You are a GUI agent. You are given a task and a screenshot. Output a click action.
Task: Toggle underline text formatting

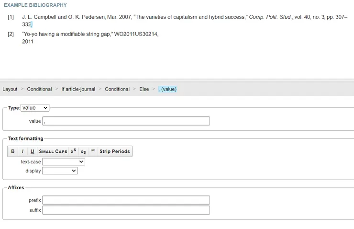(32, 151)
